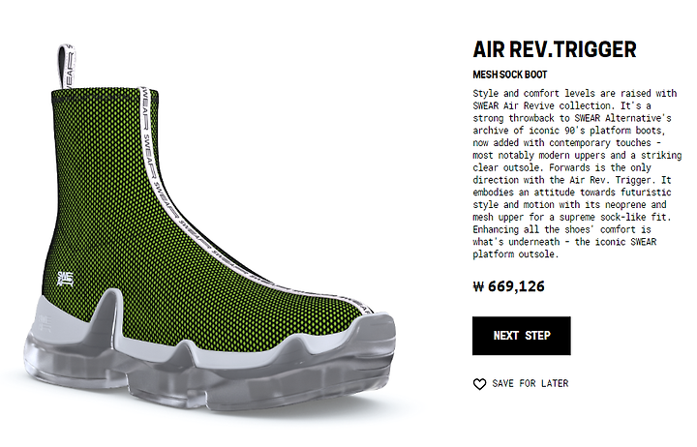Click the NEXT STEP button
697x447 pixels.
coord(522,336)
